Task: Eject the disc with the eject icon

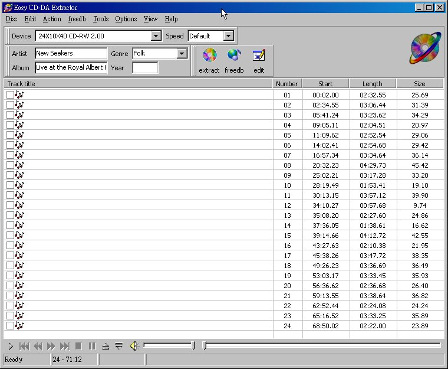Action: coord(106,347)
